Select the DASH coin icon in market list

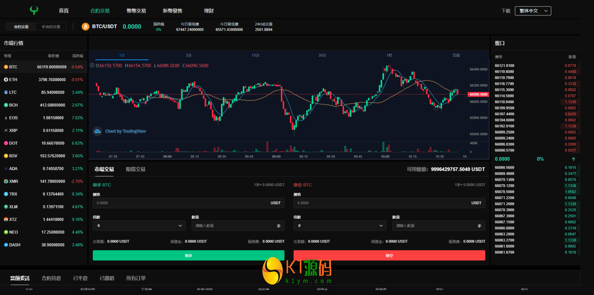coord(6,245)
